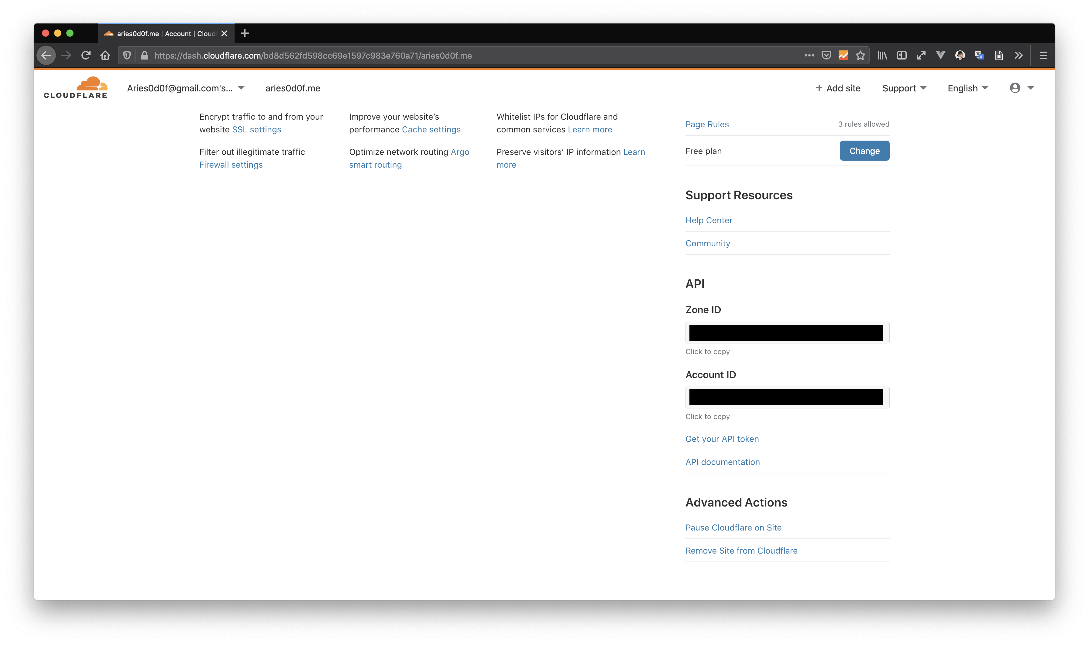Open Firefox hamburger application menu
The width and height of the screenshot is (1089, 645).
[x=1043, y=56]
